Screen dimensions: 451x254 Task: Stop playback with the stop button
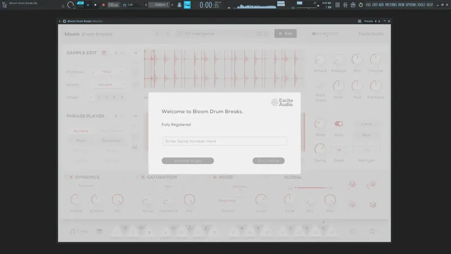pyautogui.click(x=95, y=5)
